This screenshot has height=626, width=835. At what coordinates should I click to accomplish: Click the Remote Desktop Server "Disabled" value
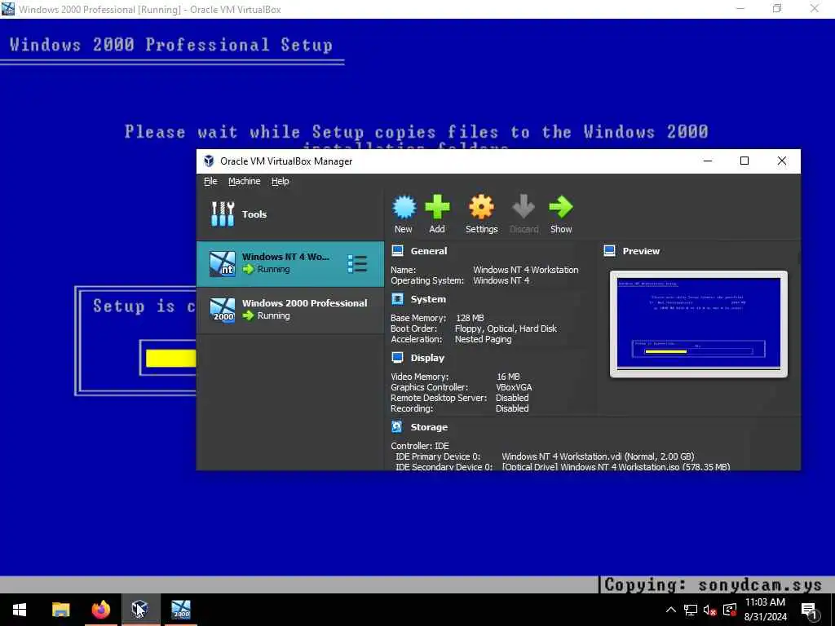click(x=512, y=398)
